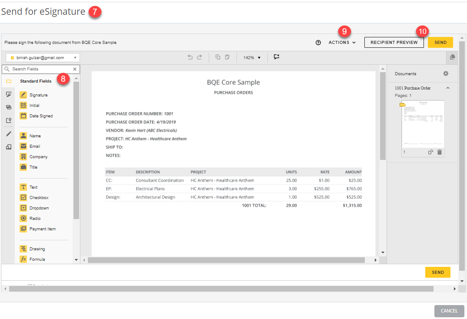
Task: Select the custom fields sidebar icon
Action: (x=9, y=94)
